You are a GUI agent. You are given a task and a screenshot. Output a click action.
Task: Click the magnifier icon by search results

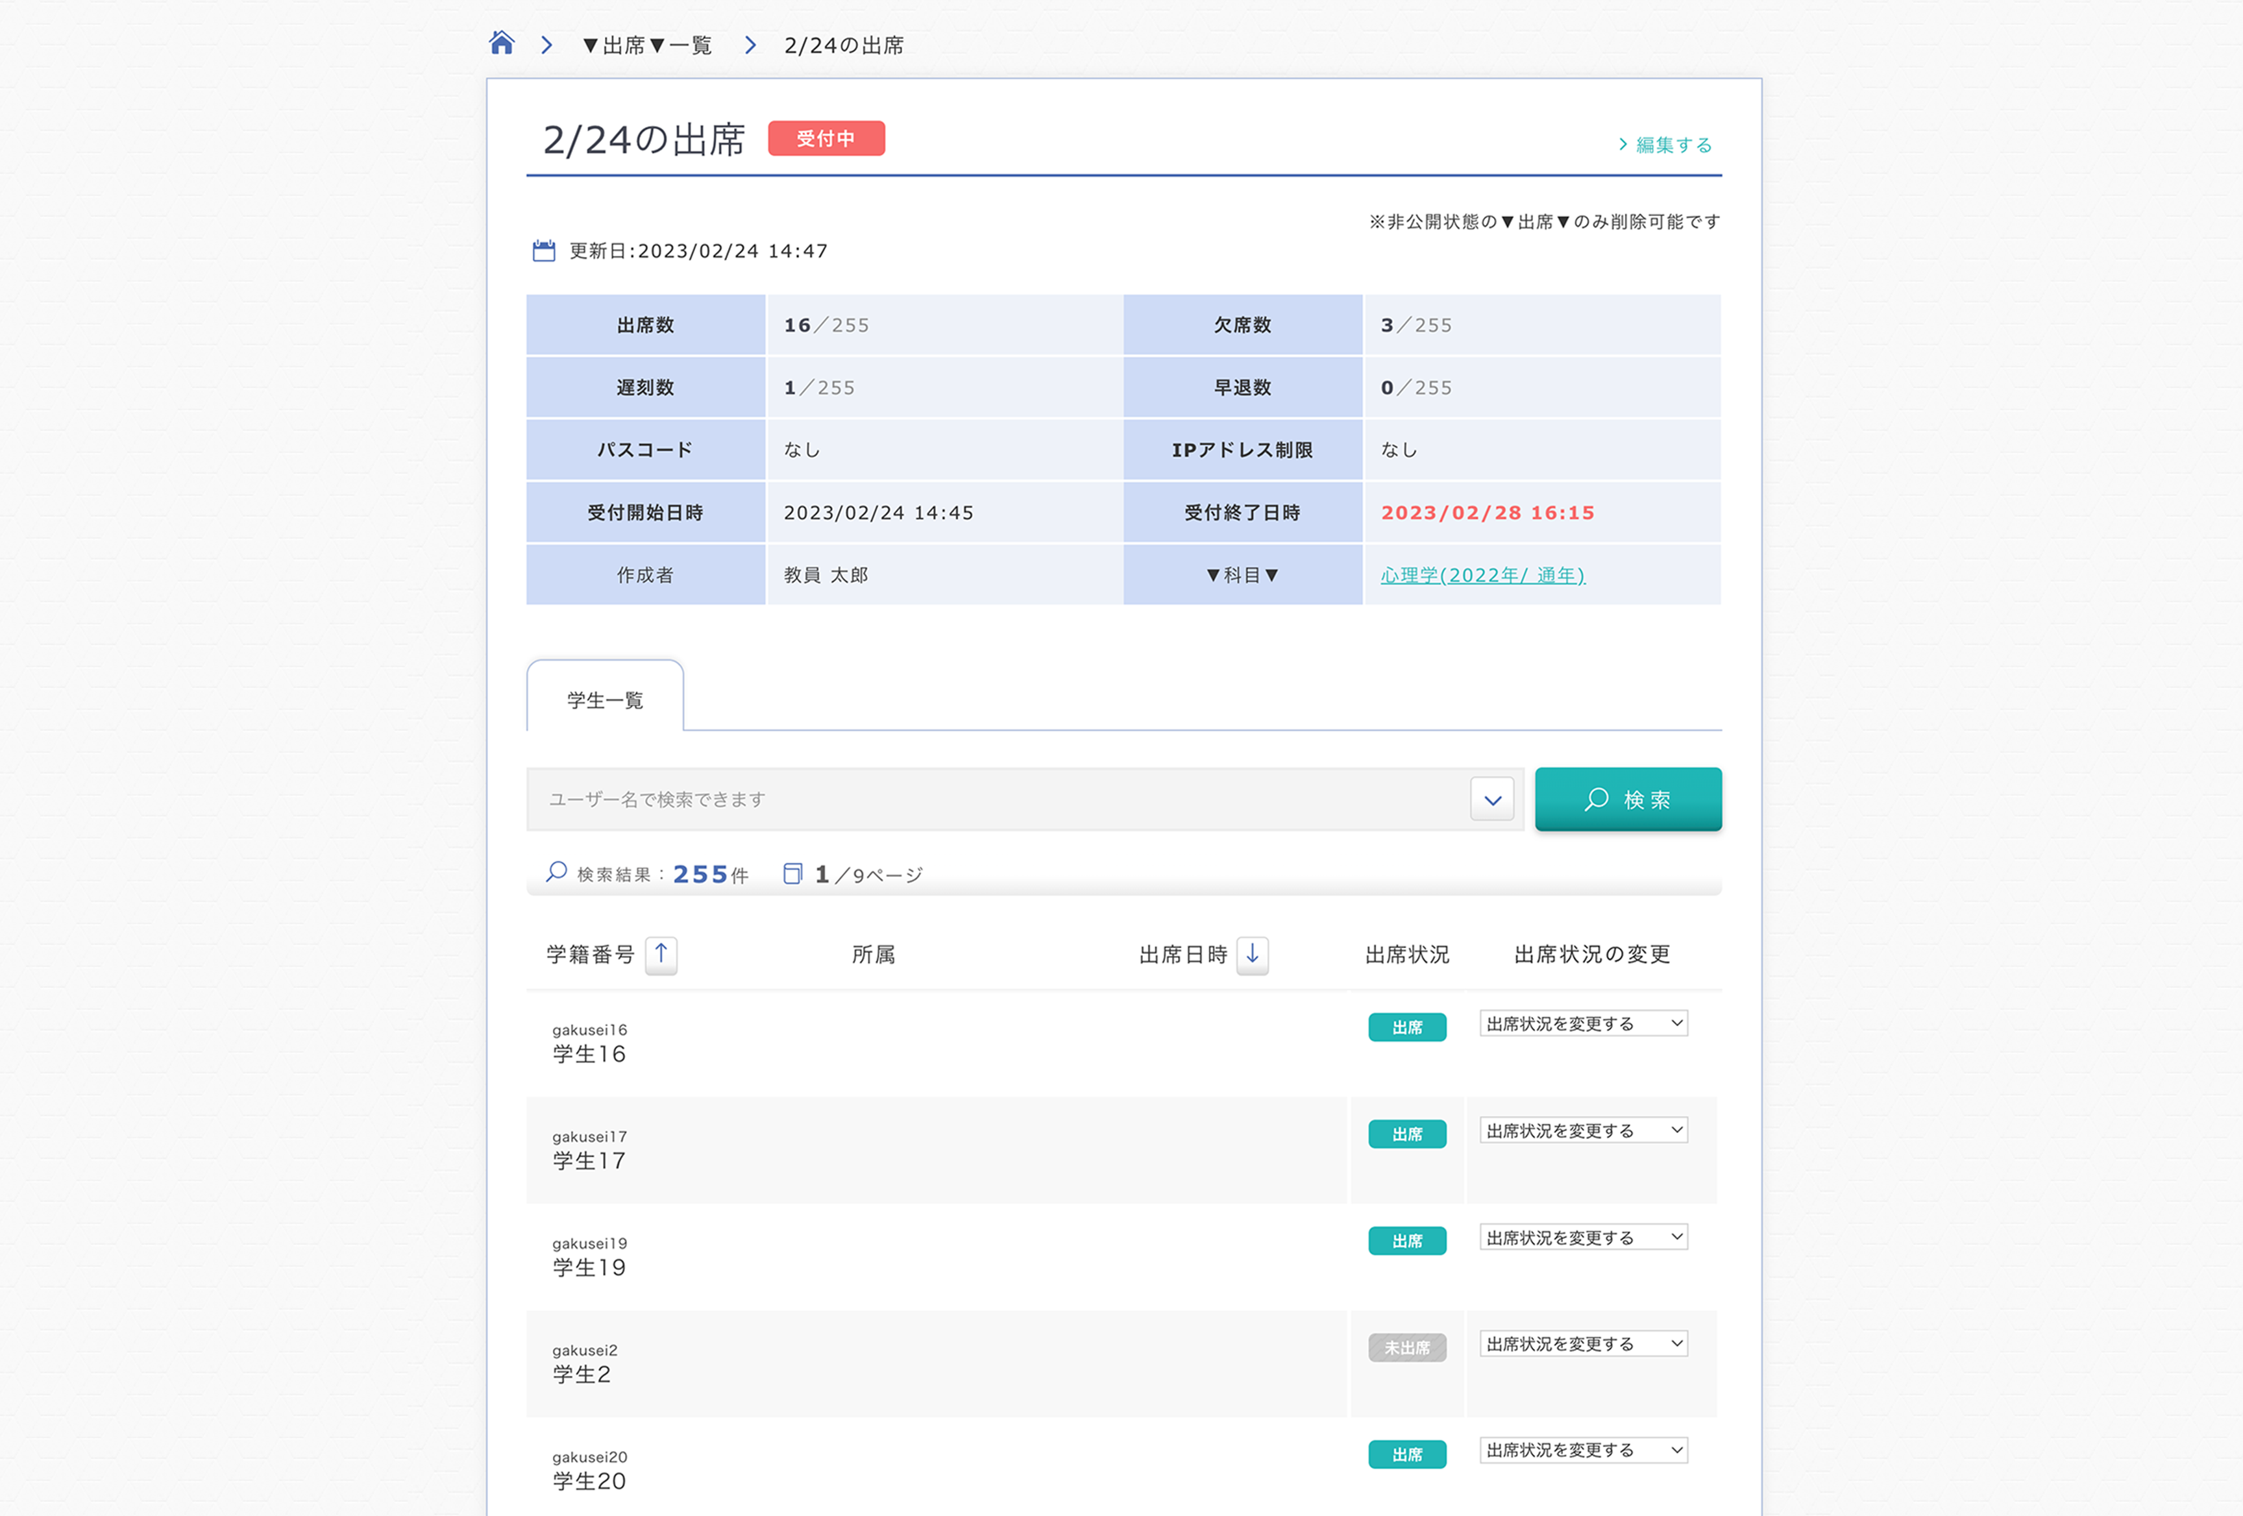(x=556, y=872)
